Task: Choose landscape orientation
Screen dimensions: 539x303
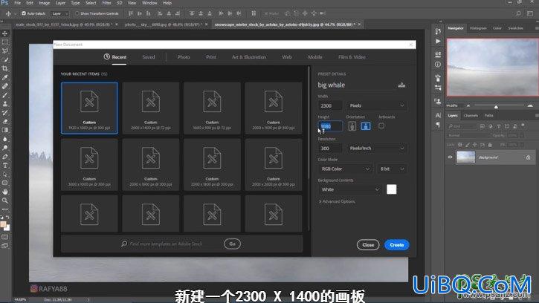Action: point(366,126)
